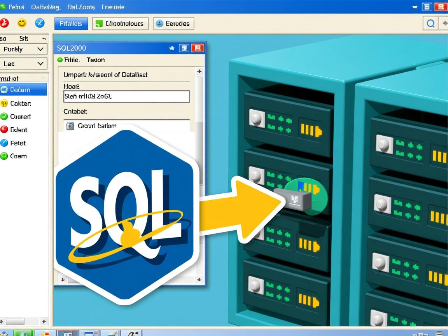Click the star toggle on SQL2000 title bar

click(x=171, y=47)
